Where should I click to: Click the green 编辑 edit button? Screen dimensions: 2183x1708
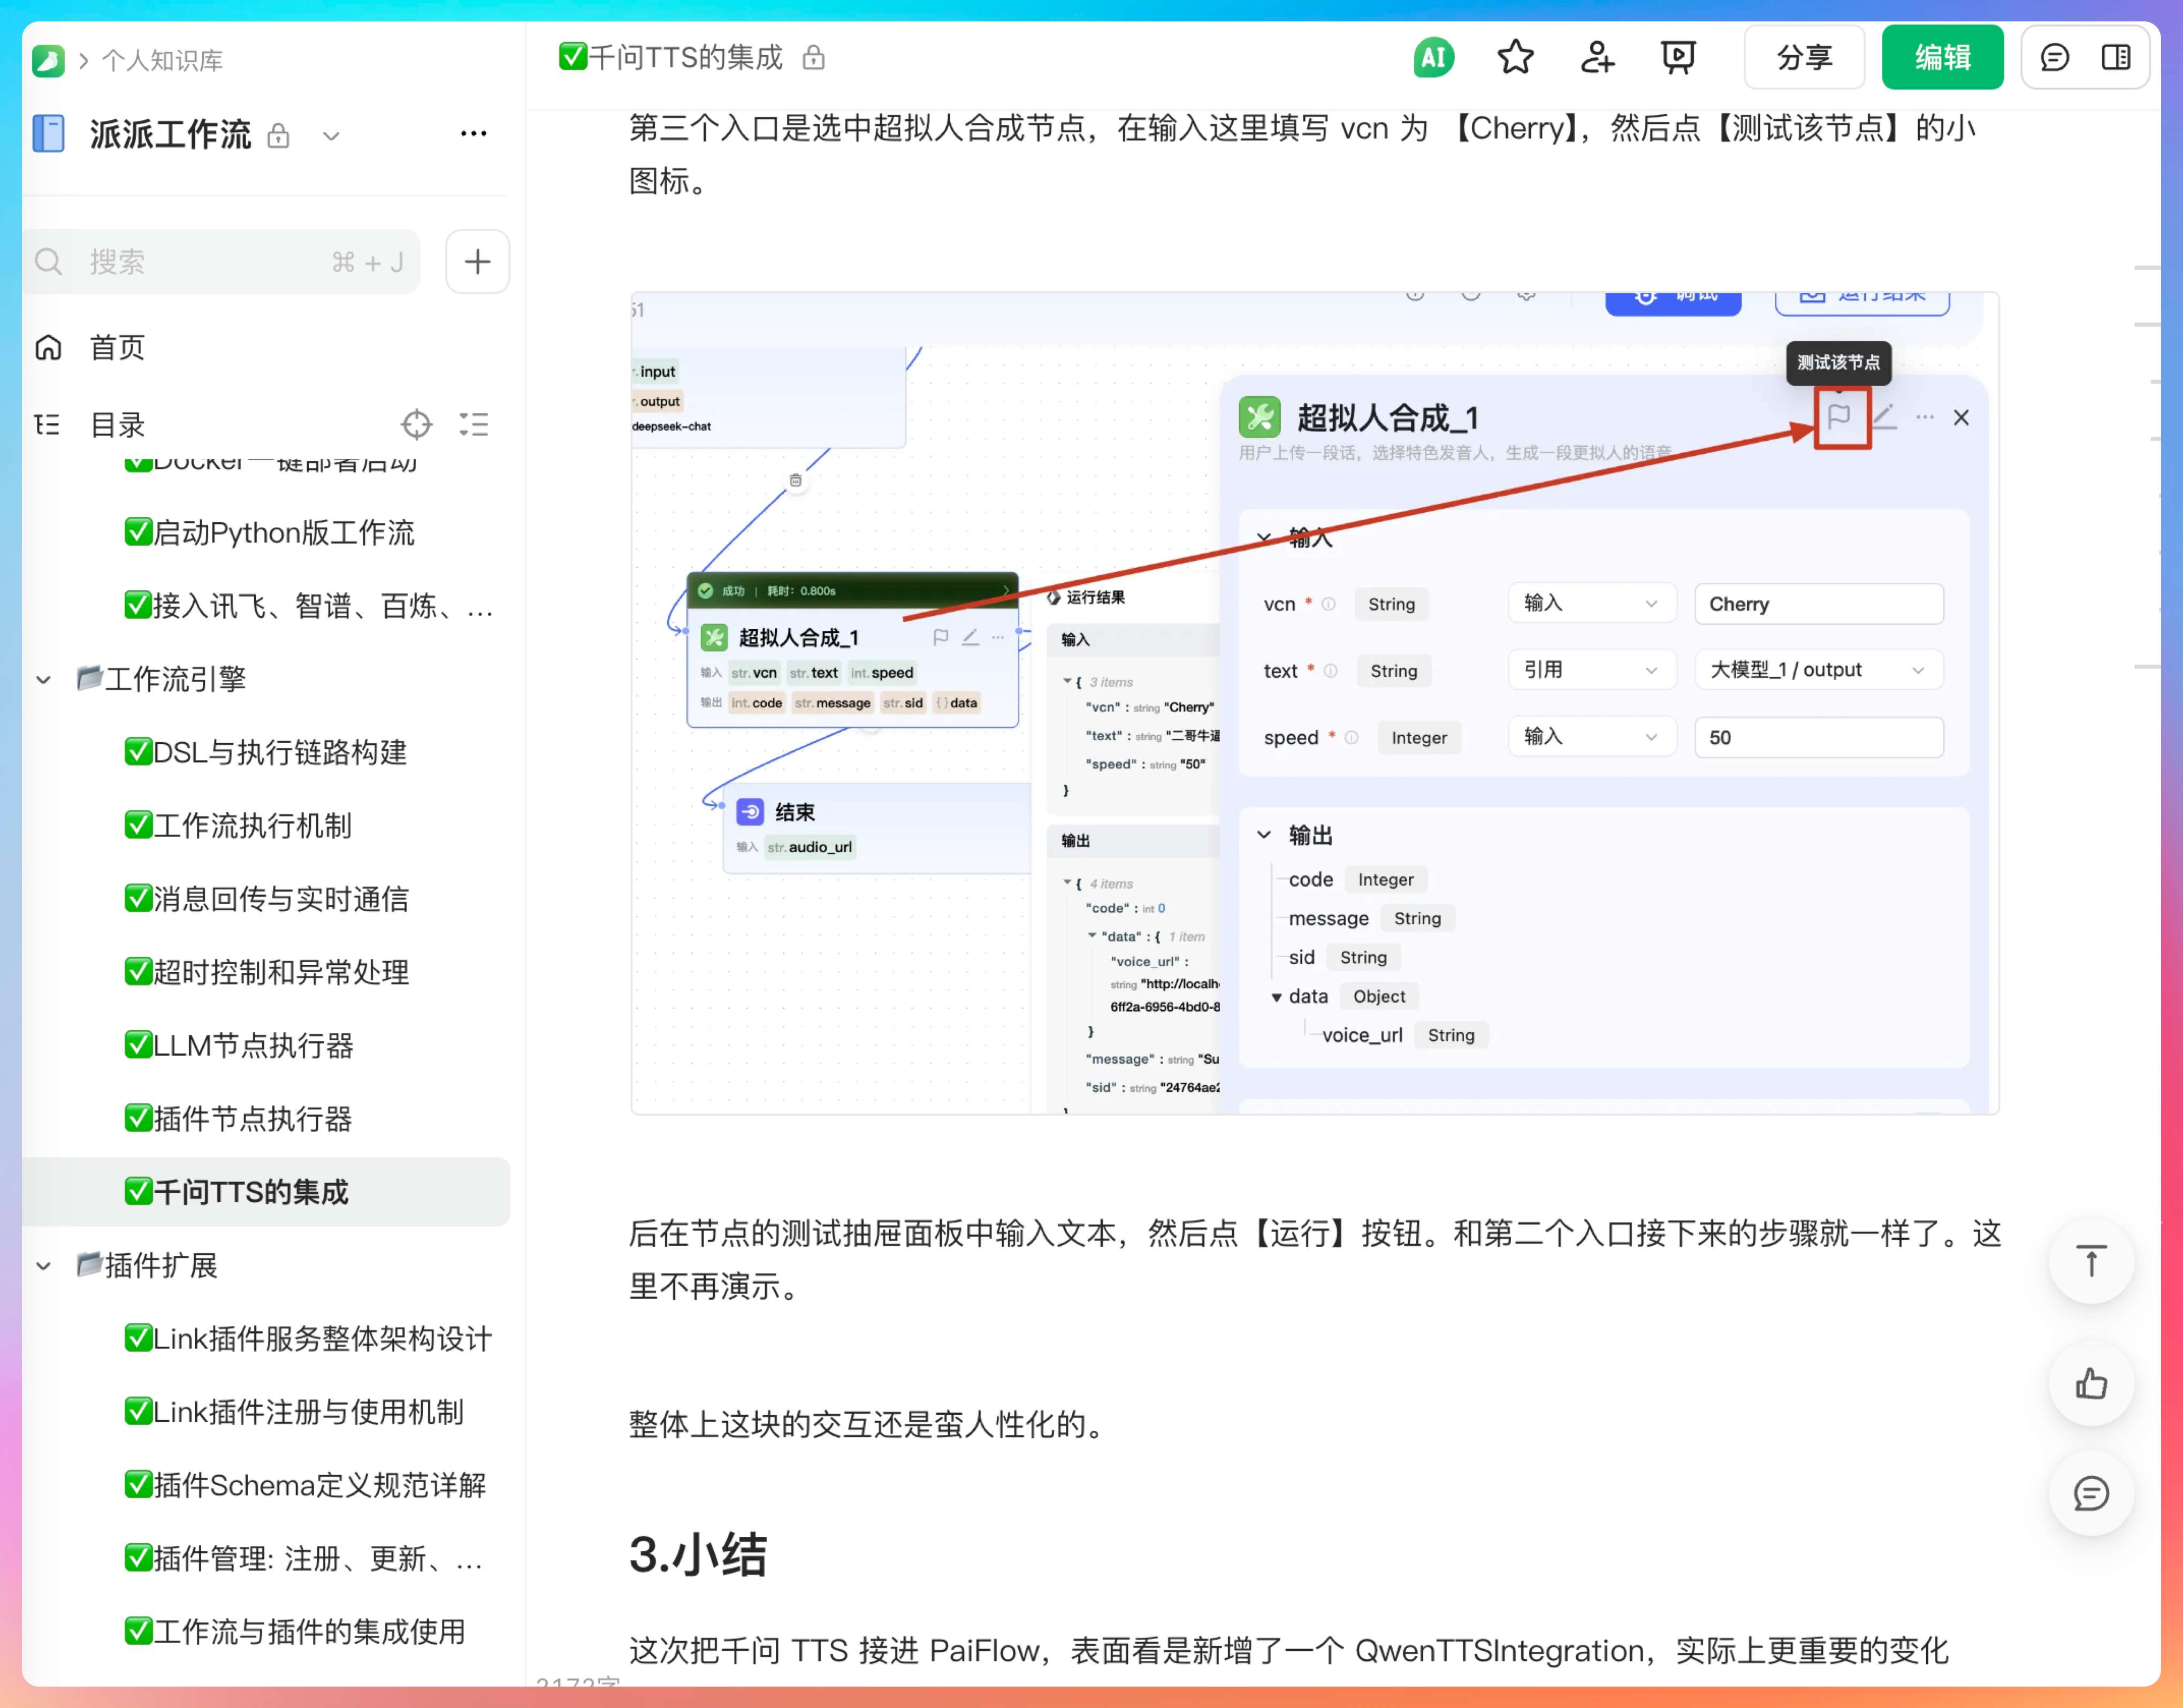click(1941, 58)
